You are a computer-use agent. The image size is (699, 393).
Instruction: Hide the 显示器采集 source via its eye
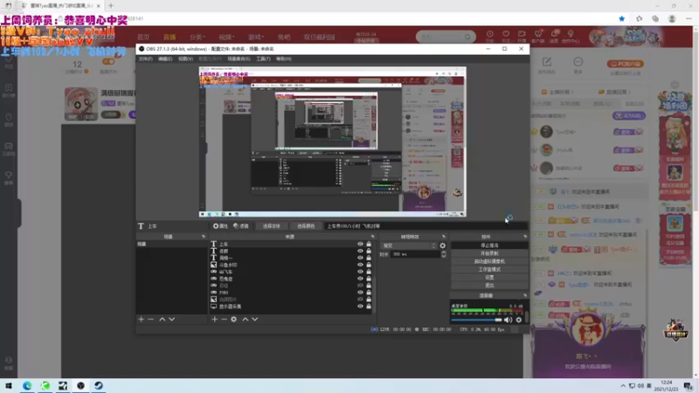[360, 307]
